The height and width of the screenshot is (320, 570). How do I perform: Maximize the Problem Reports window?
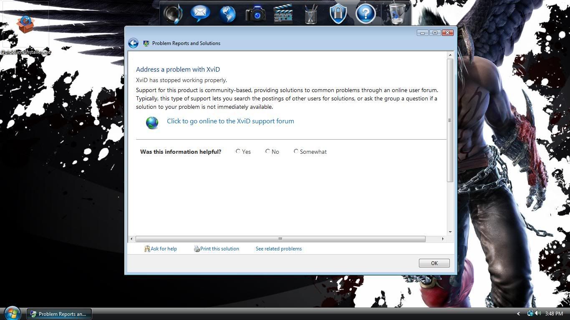(435, 32)
